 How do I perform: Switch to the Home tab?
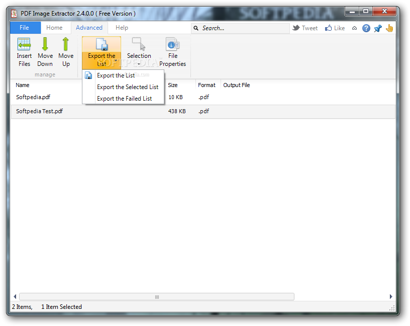pyautogui.click(x=54, y=28)
